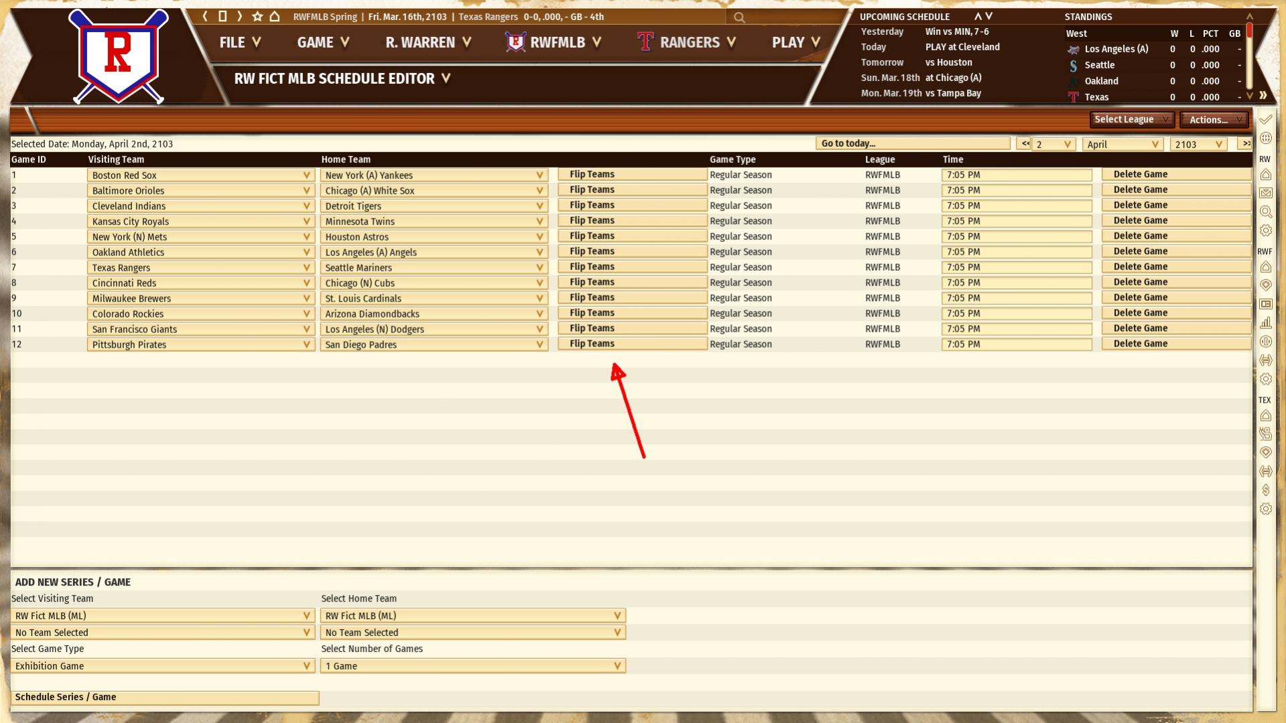Click the magnifier icon in top search box
The width and height of the screenshot is (1286, 723).
point(739,17)
